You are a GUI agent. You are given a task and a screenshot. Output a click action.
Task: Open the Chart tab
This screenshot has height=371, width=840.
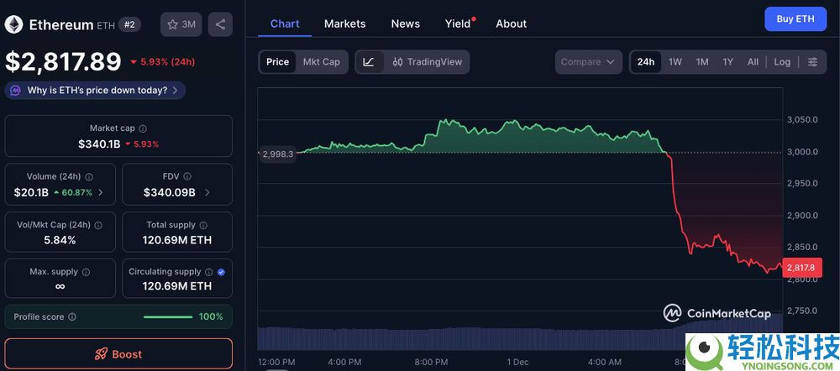pos(285,24)
